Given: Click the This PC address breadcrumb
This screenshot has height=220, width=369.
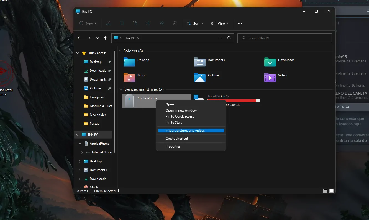Looking at the screenshot, I should pos(129,38).
